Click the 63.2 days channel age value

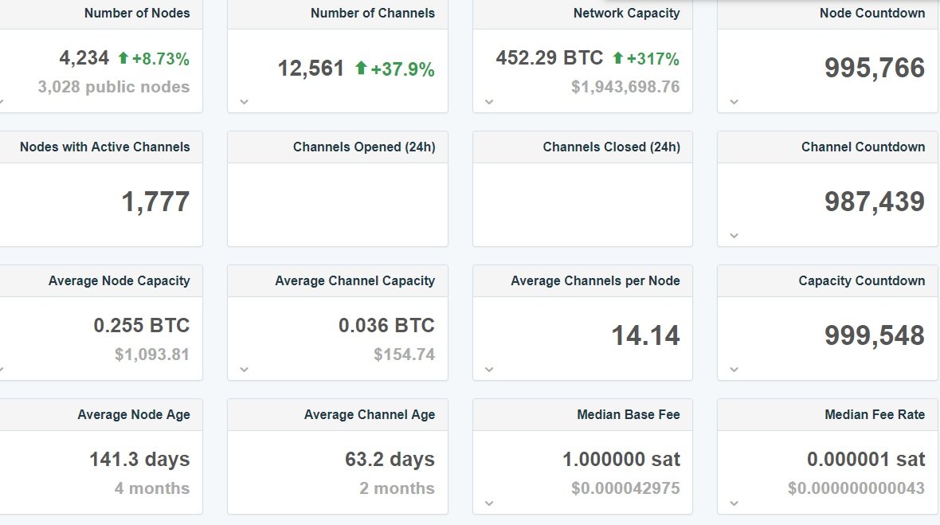390,459
